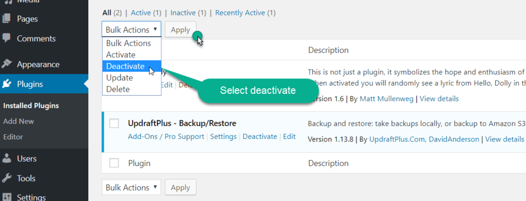Click the Version 1.13.8 text

[x=330, y=139]
